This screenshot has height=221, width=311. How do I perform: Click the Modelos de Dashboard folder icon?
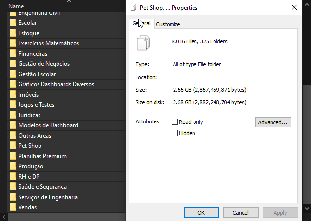click(13, 125)
